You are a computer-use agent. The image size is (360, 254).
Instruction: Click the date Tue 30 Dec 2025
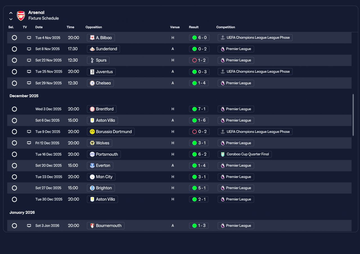pyautogui.click(x=49, y=199)
